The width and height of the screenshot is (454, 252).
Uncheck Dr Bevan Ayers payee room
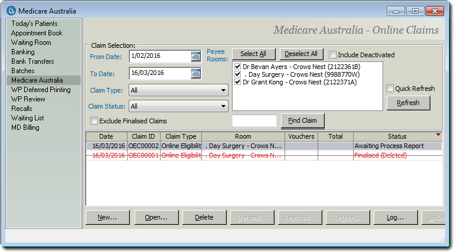tap(237, 67)
